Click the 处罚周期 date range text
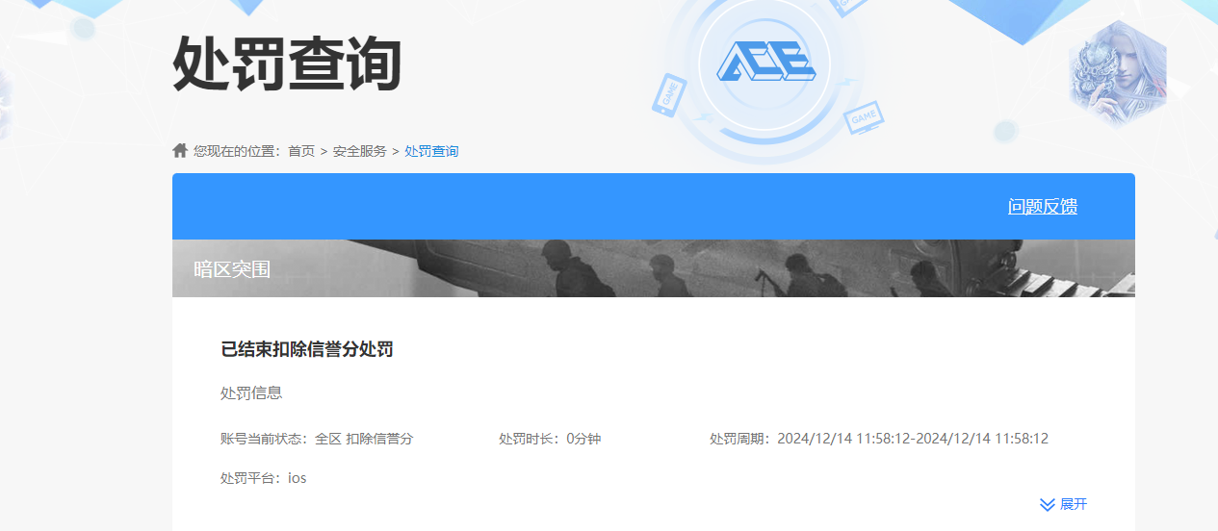Image resolution: width=1218 pixels, height=531 pixels. coord(879,439)
